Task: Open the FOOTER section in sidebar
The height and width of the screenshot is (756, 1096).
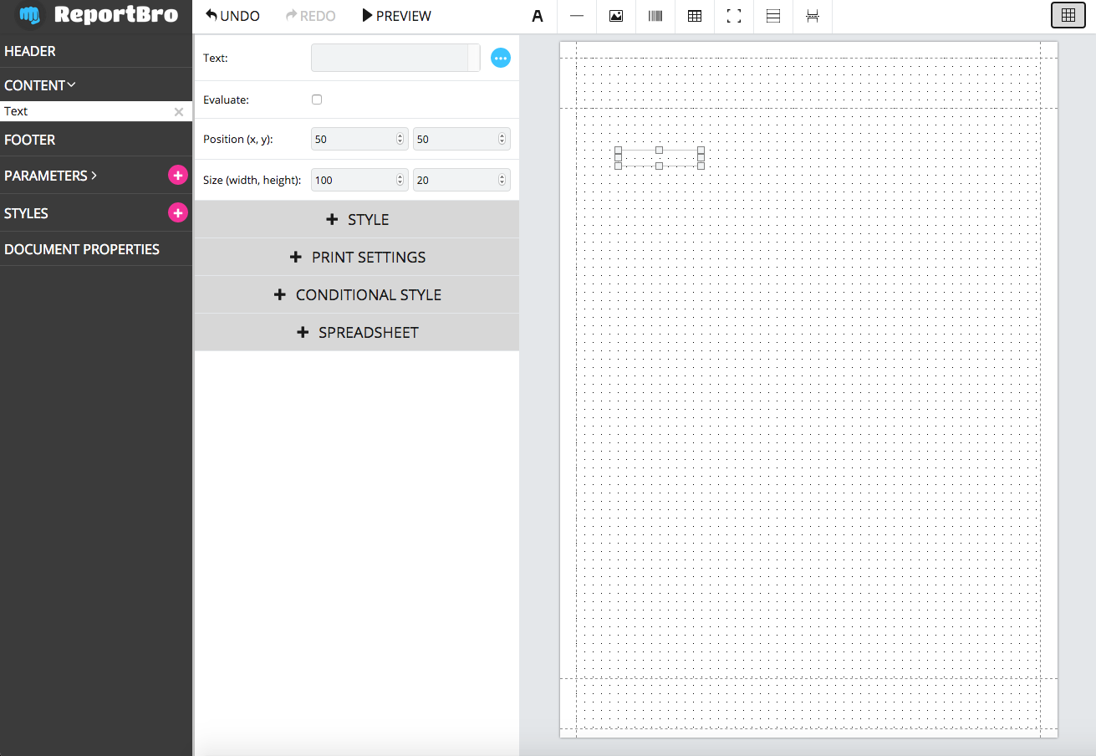Action: (x=96, y=140)
